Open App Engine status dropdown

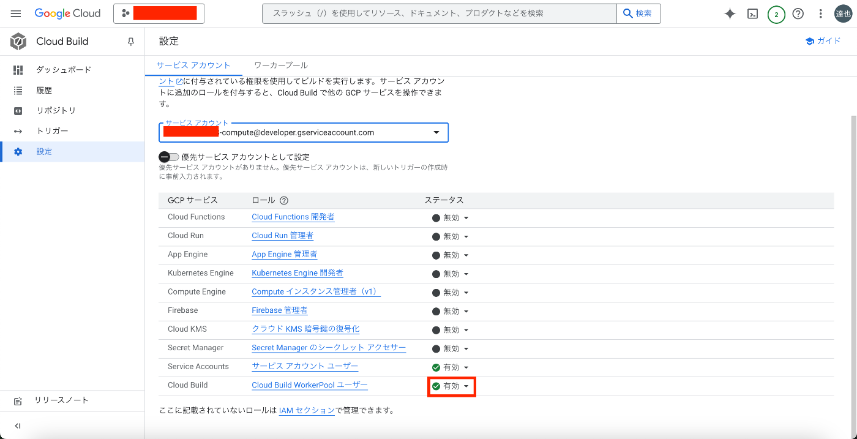450,255
